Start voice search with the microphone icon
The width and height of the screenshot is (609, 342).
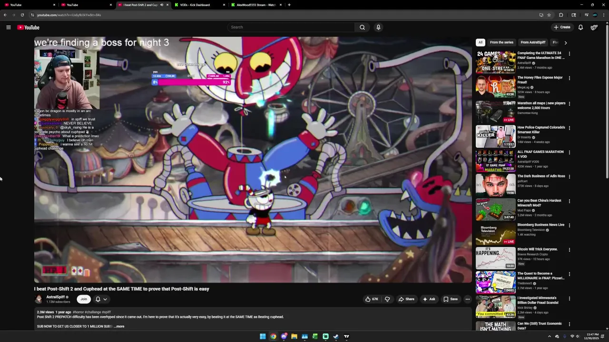(378, 27)
